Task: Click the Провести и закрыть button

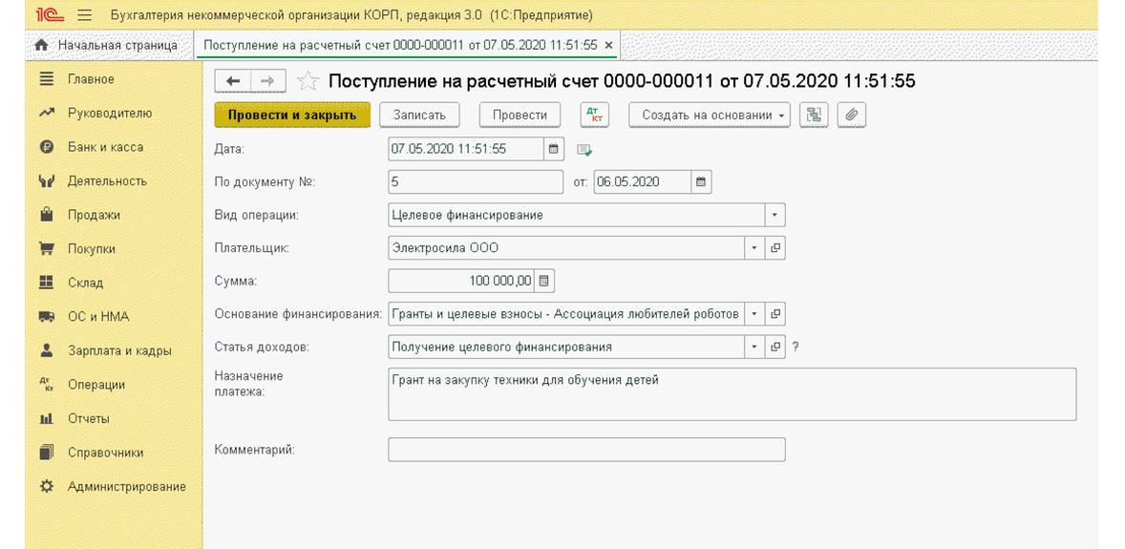Action: click(x=292, y=115)
